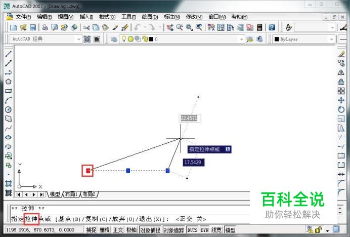Open the 视图 menu

pyautogui.click(x=65, y=17)
